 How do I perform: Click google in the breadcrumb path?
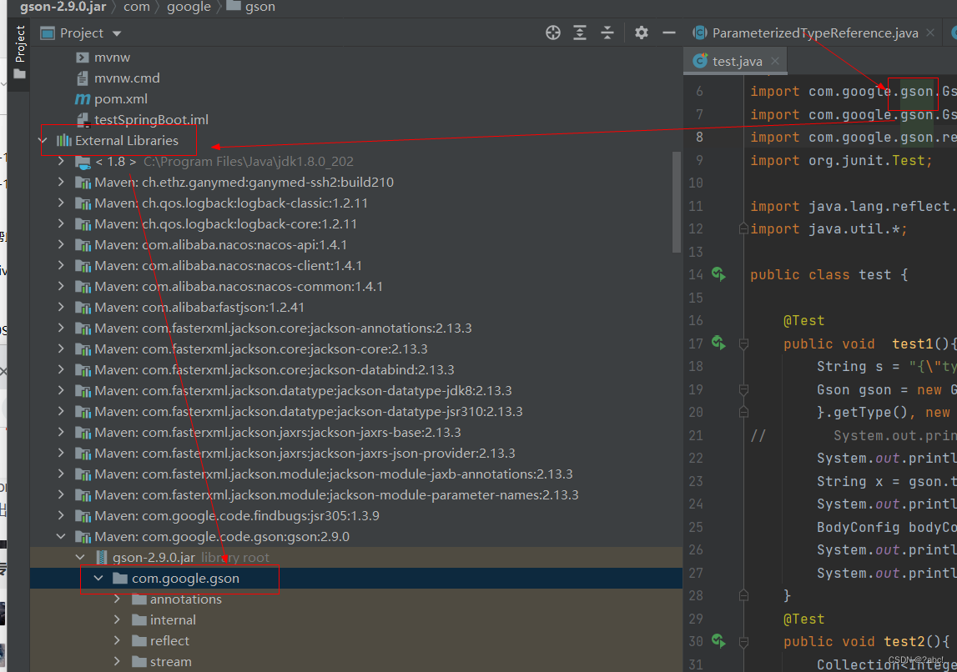click(189, 7)
